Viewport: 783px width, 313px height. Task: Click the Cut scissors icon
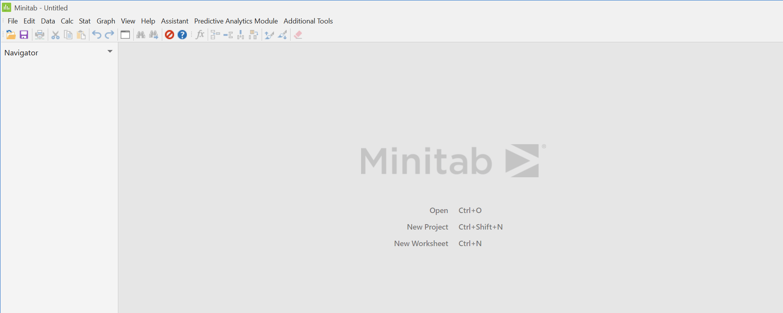coord(55,35)
